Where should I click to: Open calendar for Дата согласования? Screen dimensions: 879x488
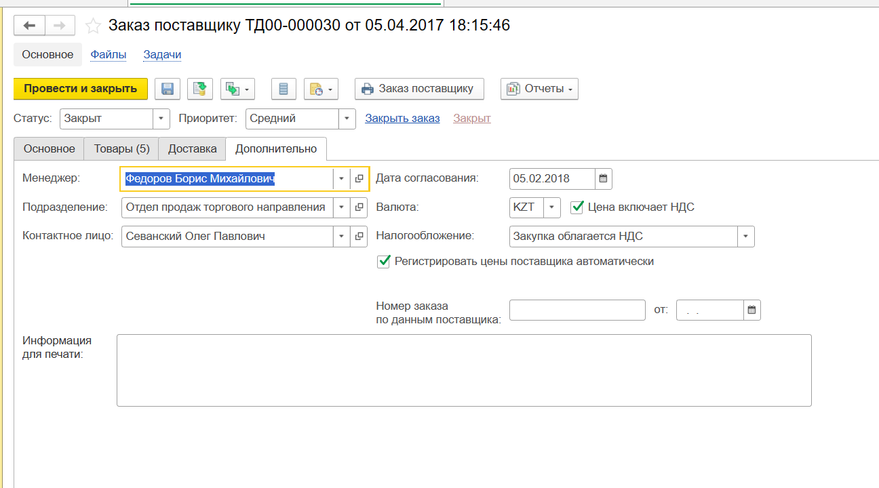tap(603, 179)
